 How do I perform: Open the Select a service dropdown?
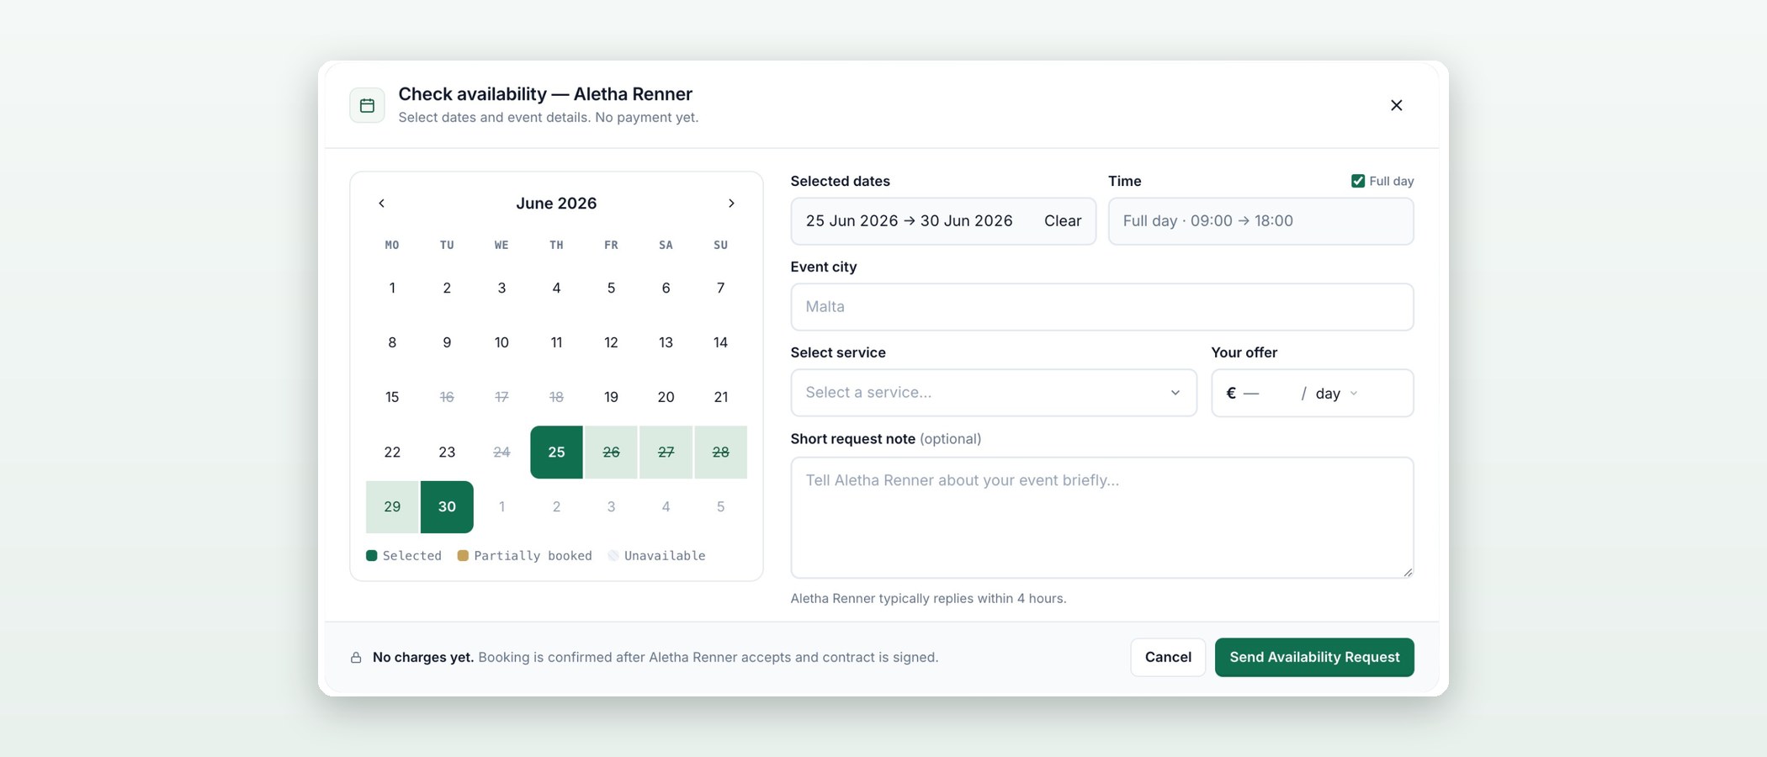993,393
